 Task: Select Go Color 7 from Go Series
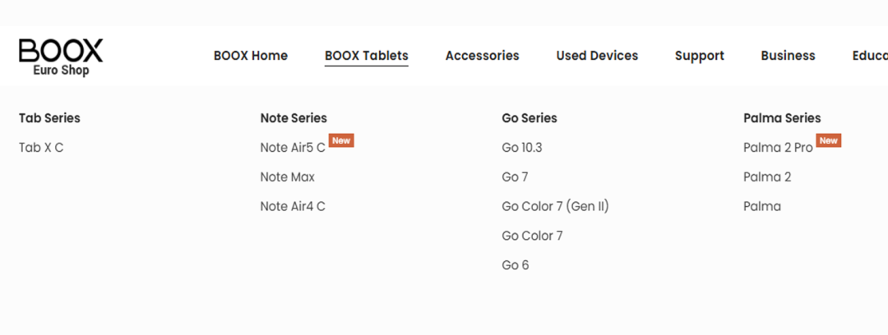click(x=532, y=236)
